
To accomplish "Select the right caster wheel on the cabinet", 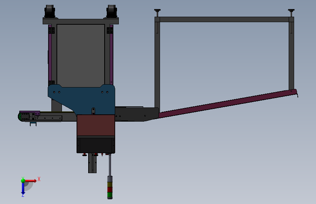I will [x=112, y=11].
